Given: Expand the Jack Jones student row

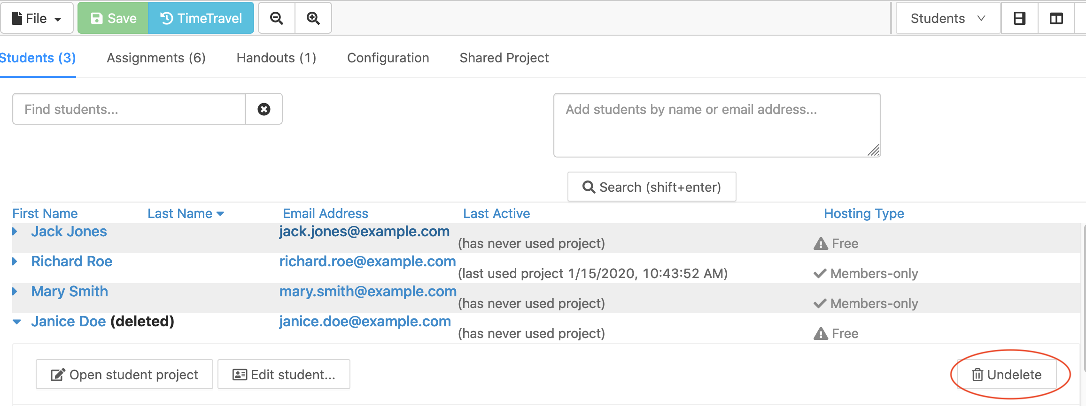Looking at the screenshot, I should coord(15,232).
